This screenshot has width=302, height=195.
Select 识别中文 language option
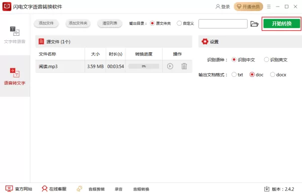point(243,60)
